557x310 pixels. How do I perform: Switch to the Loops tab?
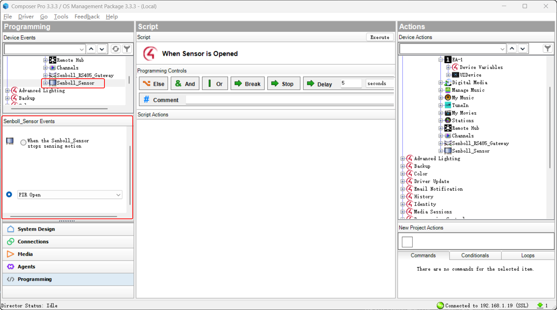[528, 255]
